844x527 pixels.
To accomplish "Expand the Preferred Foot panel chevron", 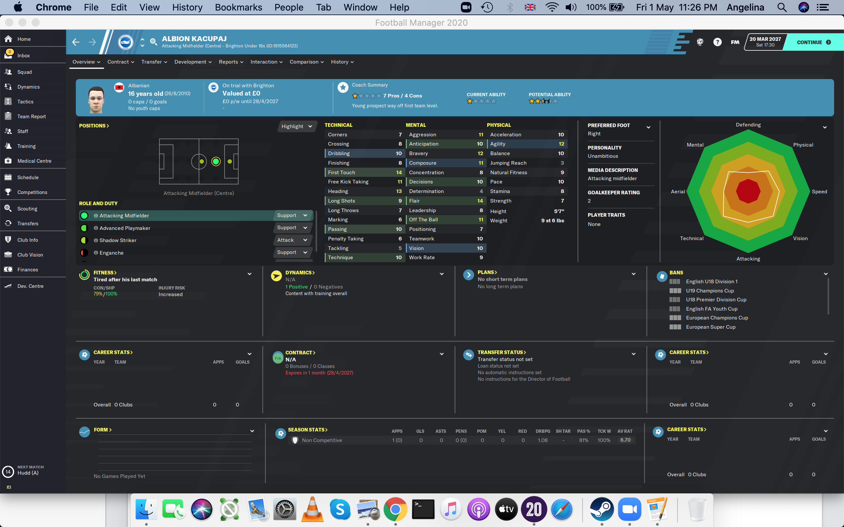I will (648, 127).
